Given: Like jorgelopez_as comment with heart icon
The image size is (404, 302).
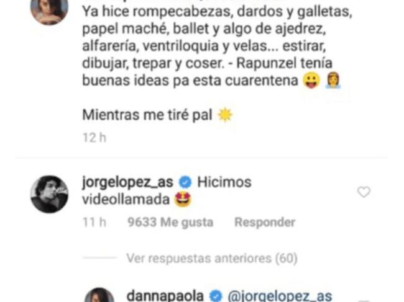Looking at the screenshot, I should point(364,192).
